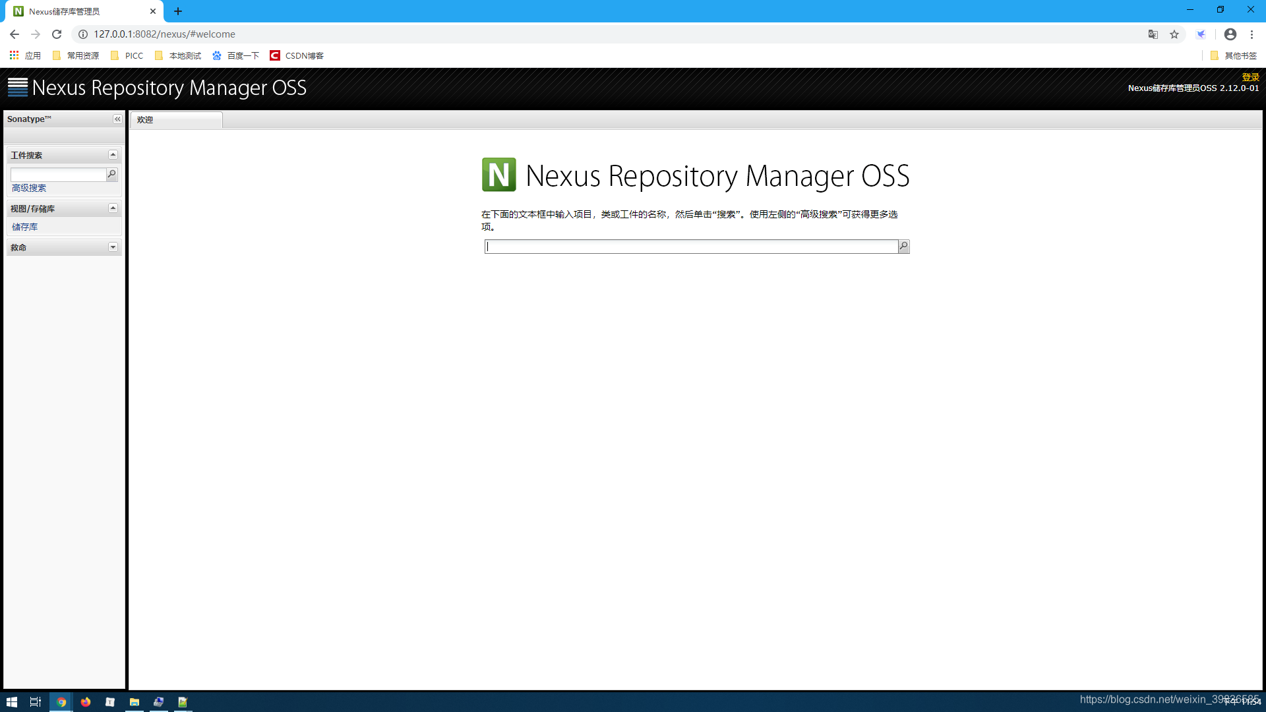Select the Nexus储存库管理员 browser tab
Image resolution: width=1266 pixels, height=712 pixels.
click(84, 11)
